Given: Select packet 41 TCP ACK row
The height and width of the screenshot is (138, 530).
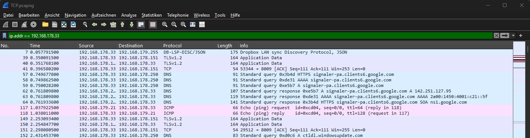Looking at the screenshot, I should pyautogui.click(x=256, y=69).
